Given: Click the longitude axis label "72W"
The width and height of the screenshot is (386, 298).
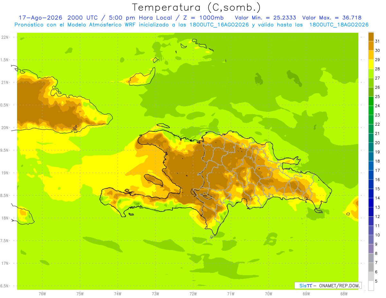Looking at the screenshot, I should [x=193, y=294].
